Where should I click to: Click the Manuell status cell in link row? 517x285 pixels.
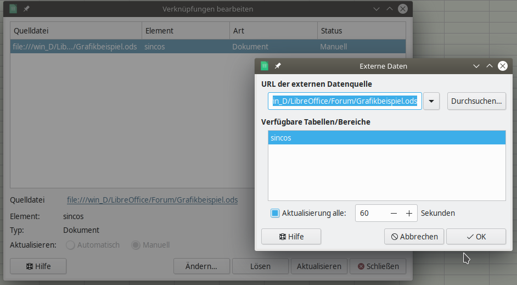coord(333,47)
